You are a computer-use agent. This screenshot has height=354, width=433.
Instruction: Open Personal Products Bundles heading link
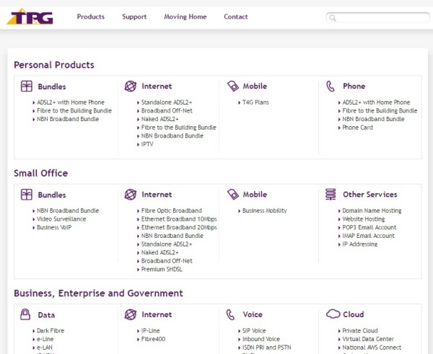(52, 87)
